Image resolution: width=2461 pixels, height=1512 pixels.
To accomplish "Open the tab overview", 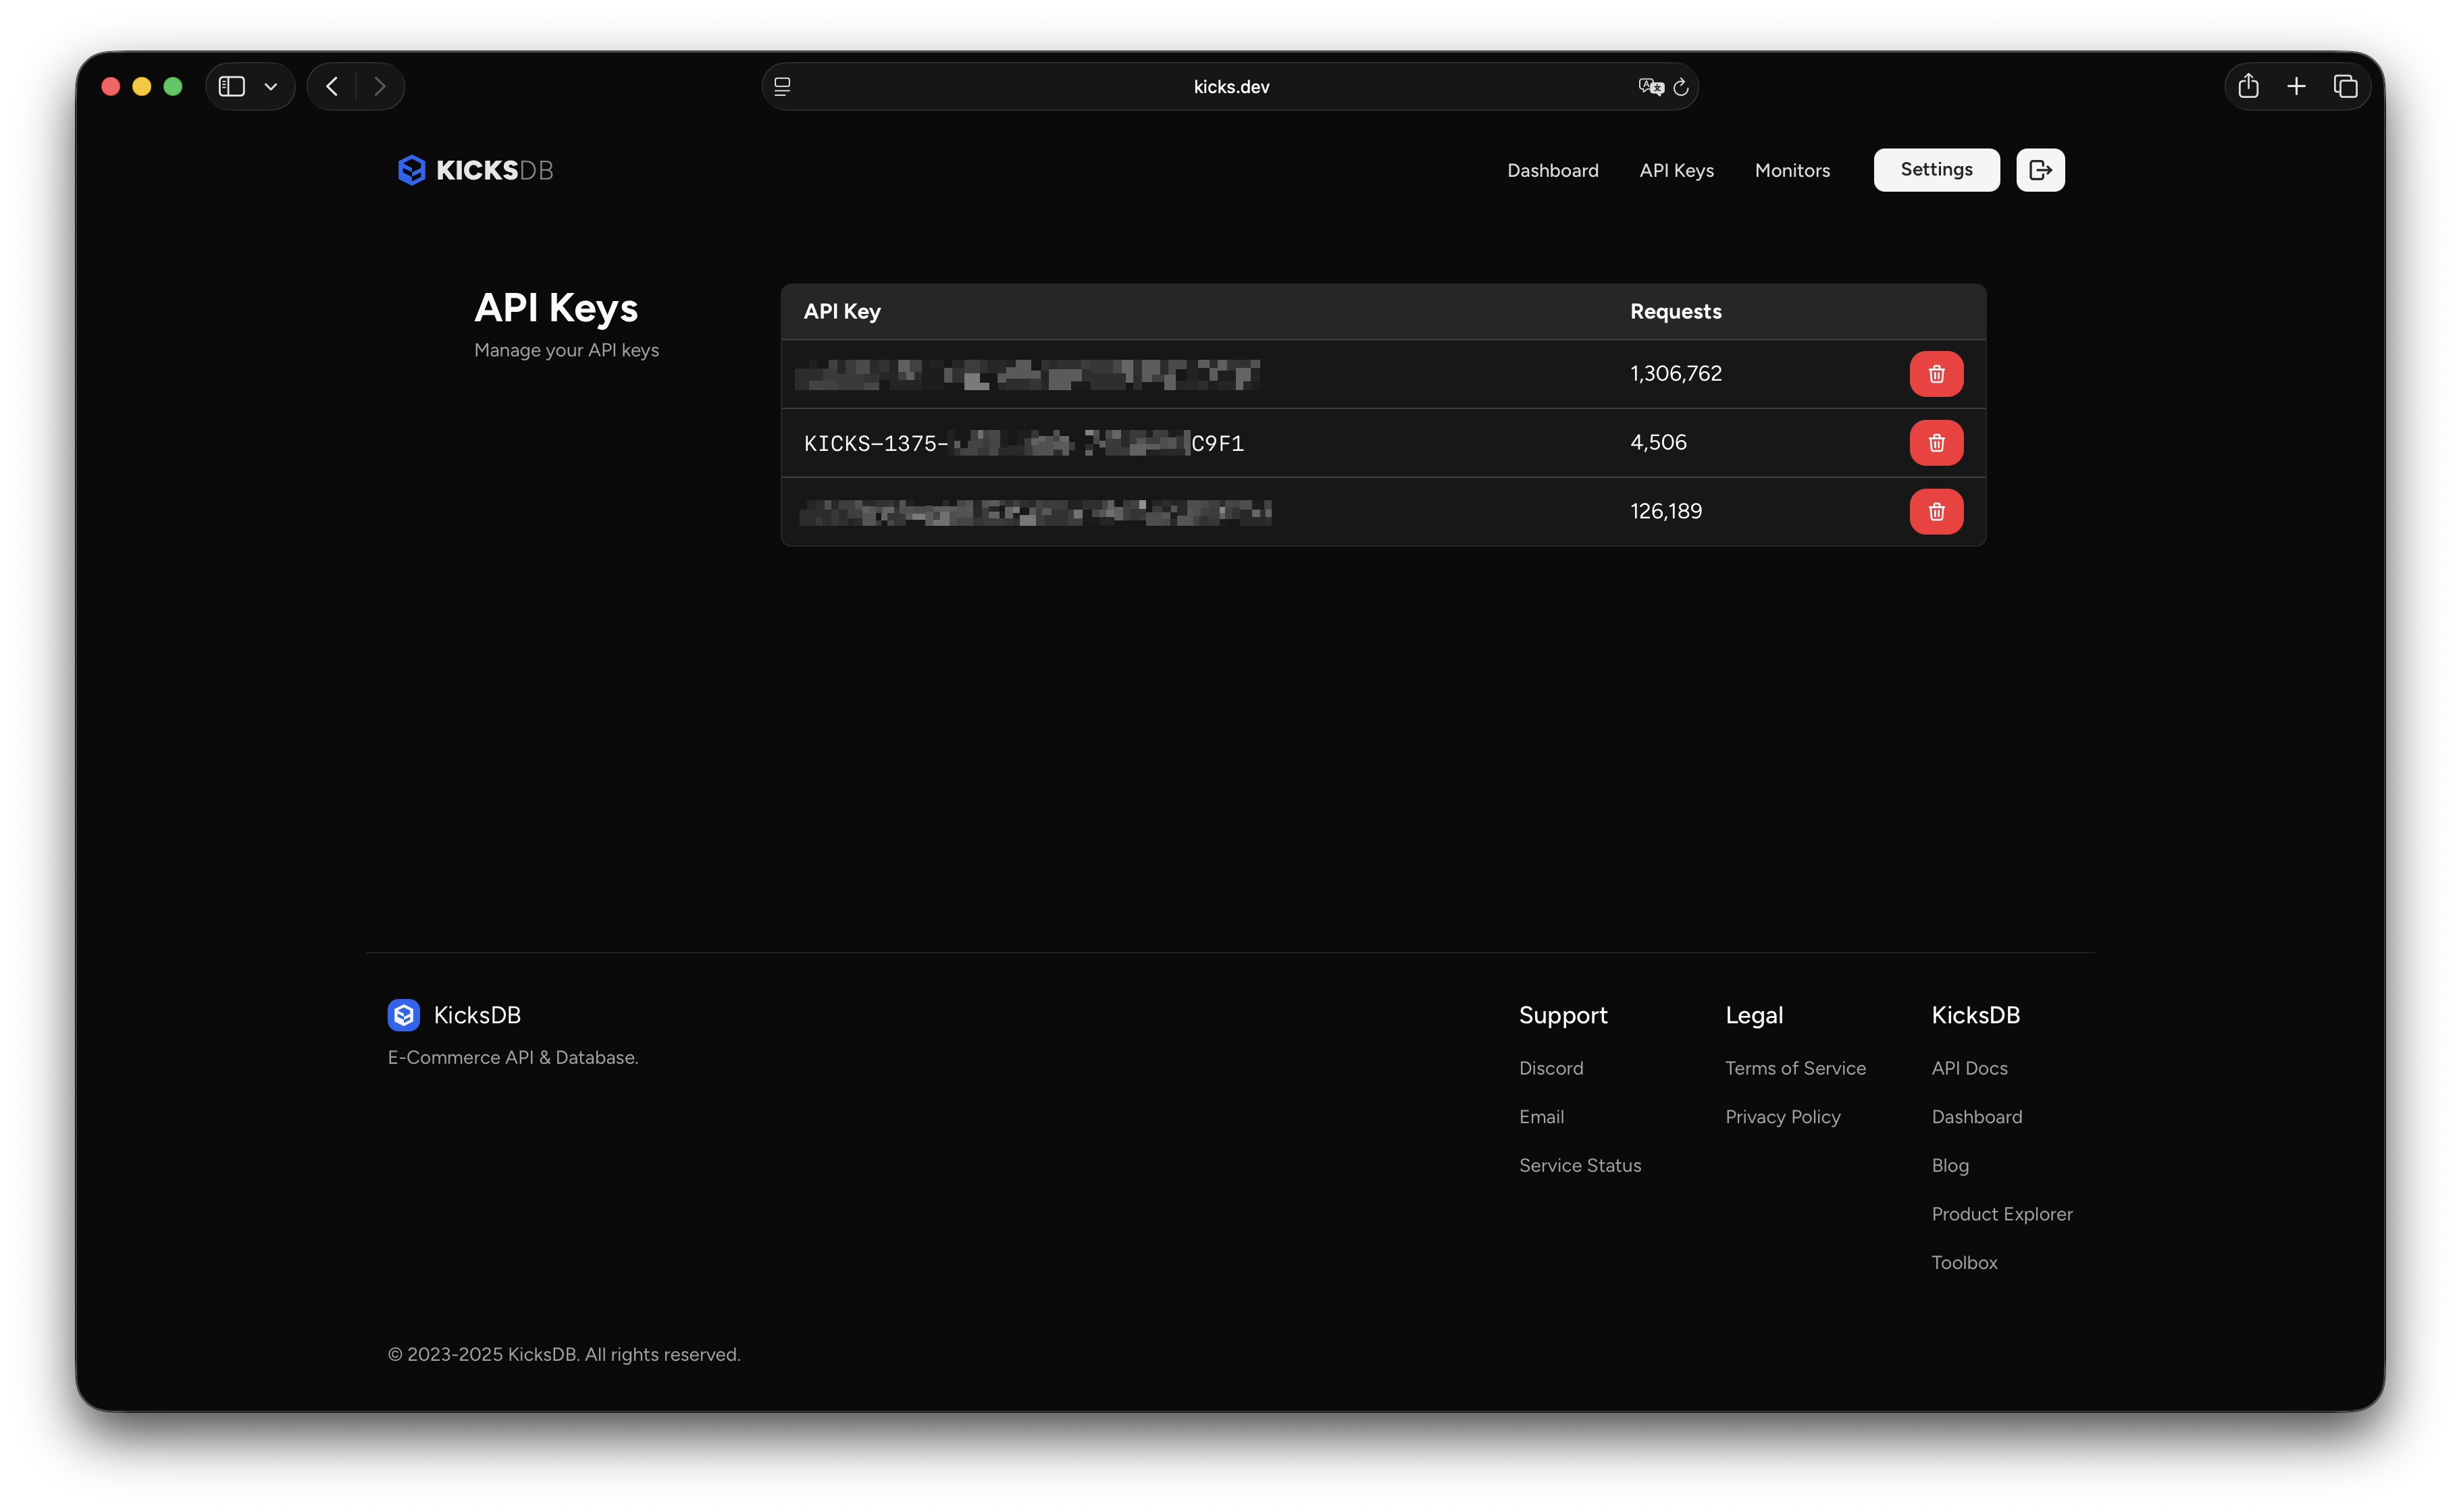I will click(x=2346, y=86).
